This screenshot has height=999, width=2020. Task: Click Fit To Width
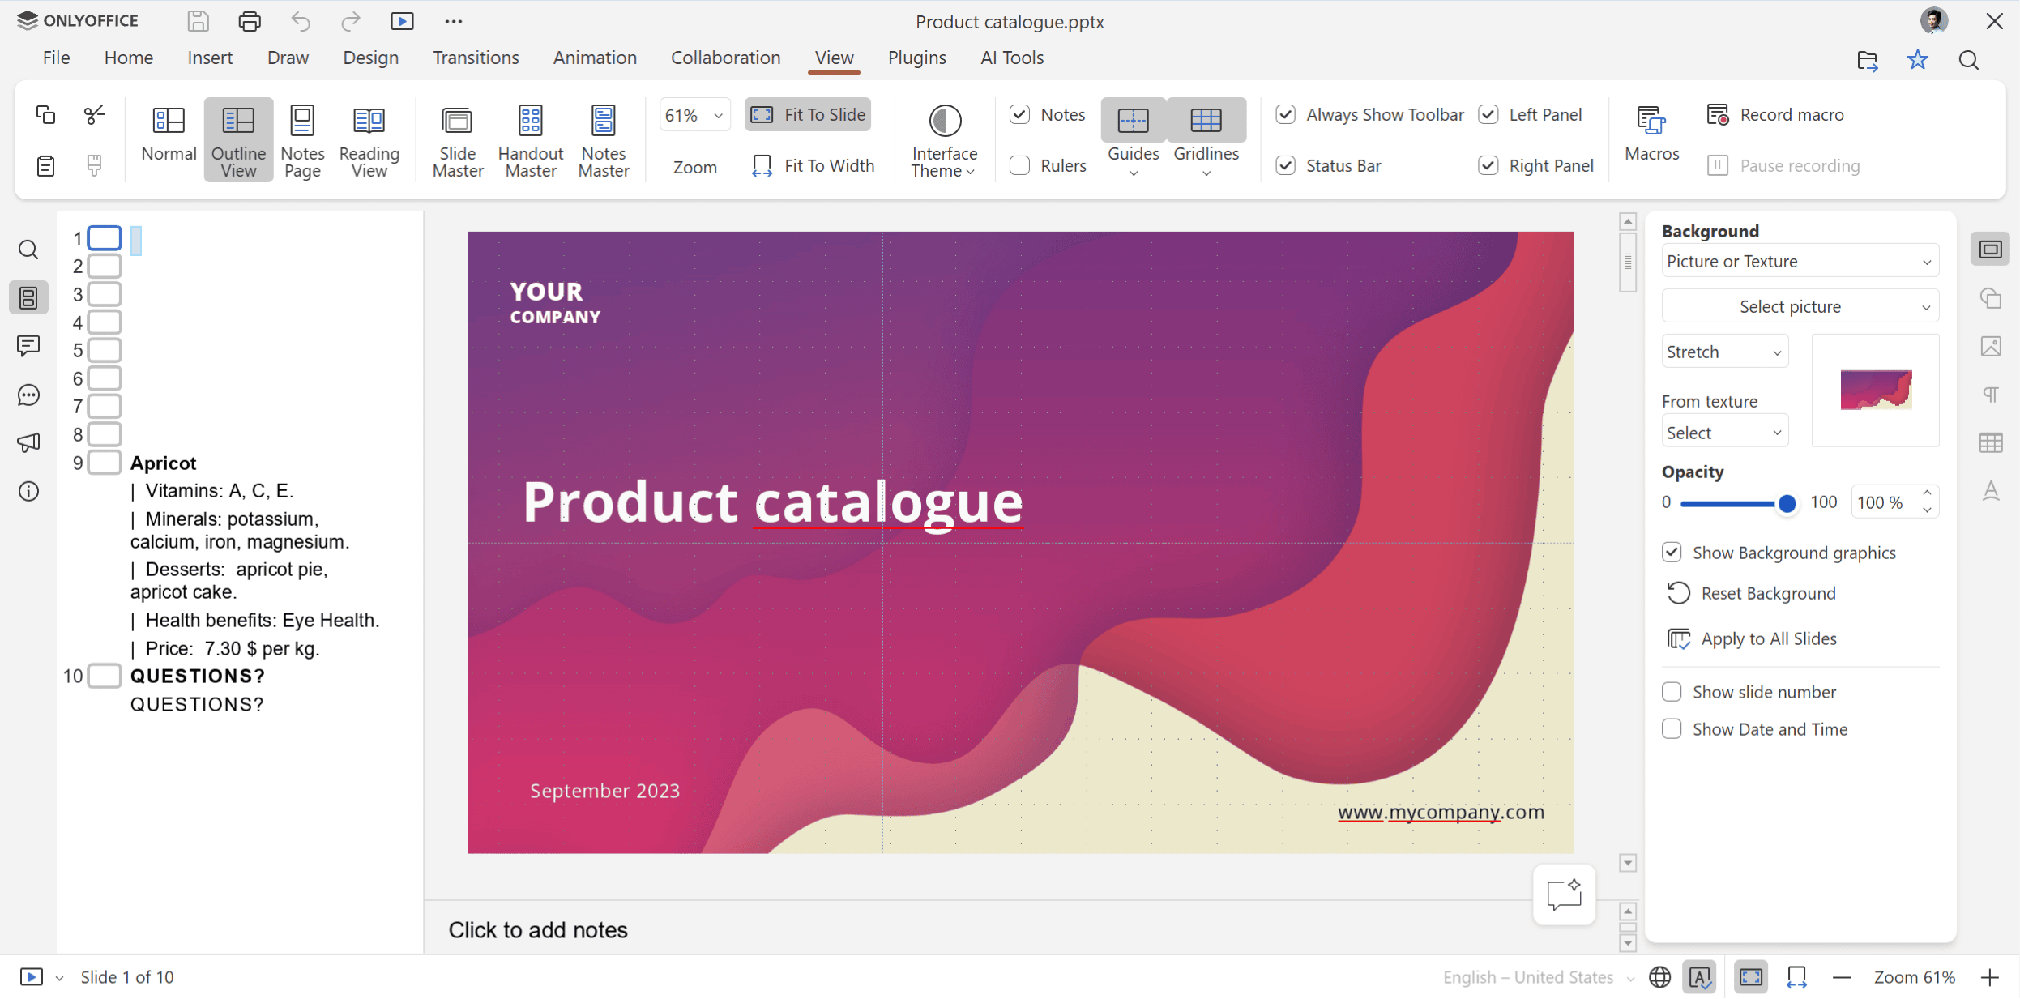814,165
